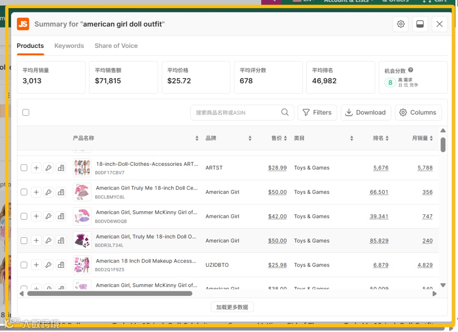The image size is (458, 332).
Task: Click monthly sales value 747
Action: pos(427,216)
